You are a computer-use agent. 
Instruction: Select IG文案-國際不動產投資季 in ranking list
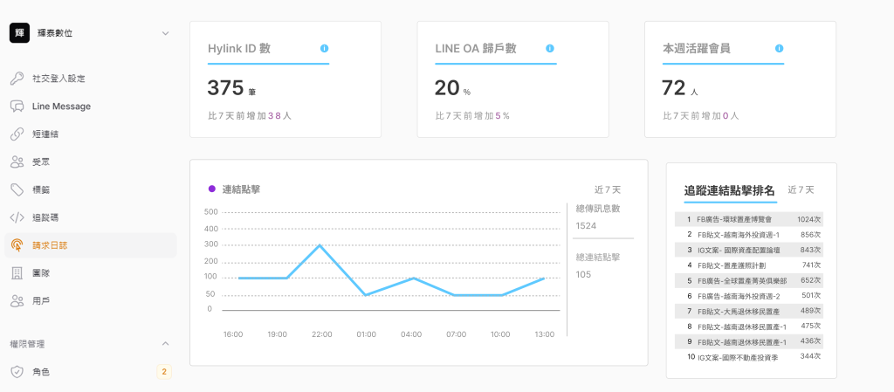click(737, 357)
